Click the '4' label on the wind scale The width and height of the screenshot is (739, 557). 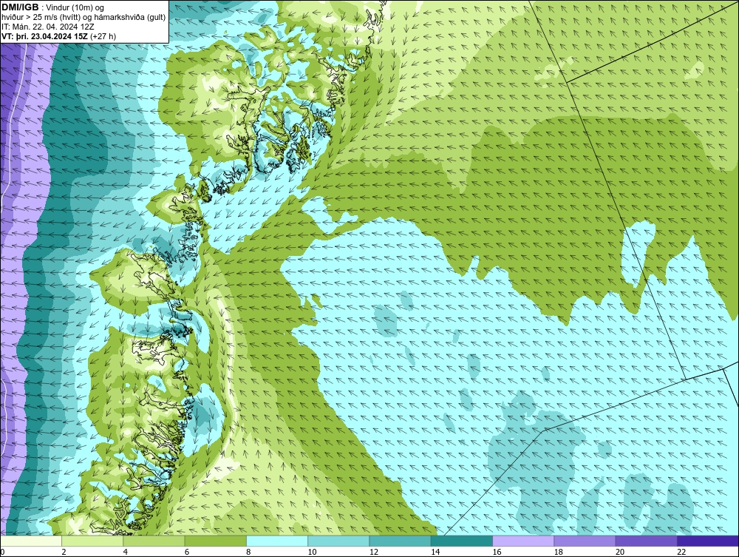[126, 553]
